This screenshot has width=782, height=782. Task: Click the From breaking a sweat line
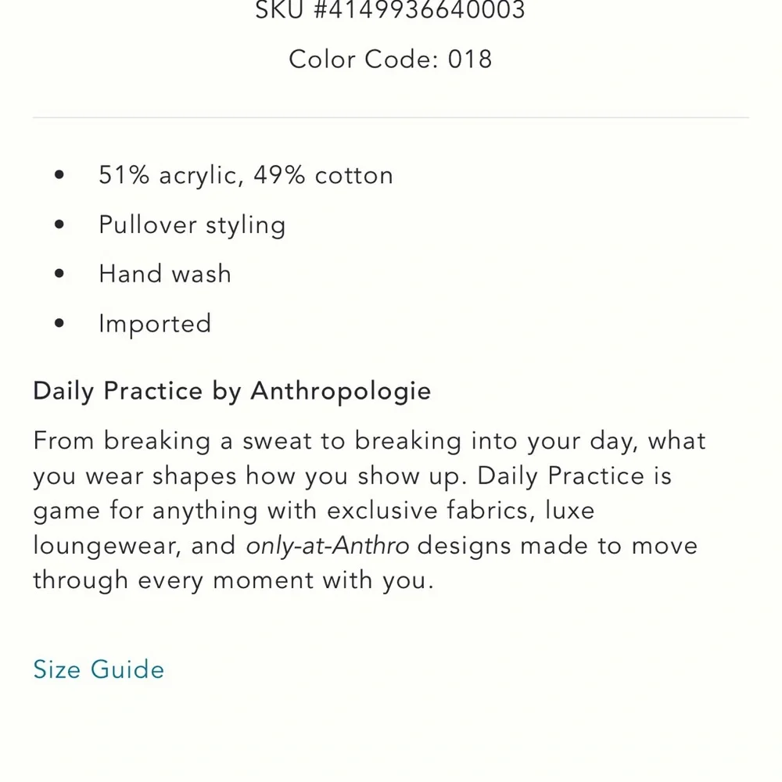(x=369, y=441)
